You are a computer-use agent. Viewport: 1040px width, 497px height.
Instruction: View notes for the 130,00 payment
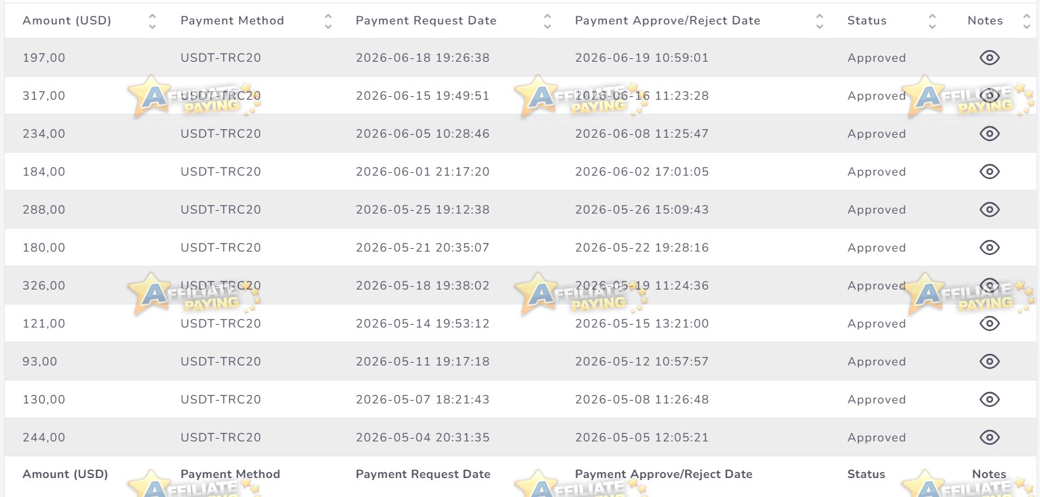[x=990, y=399]
